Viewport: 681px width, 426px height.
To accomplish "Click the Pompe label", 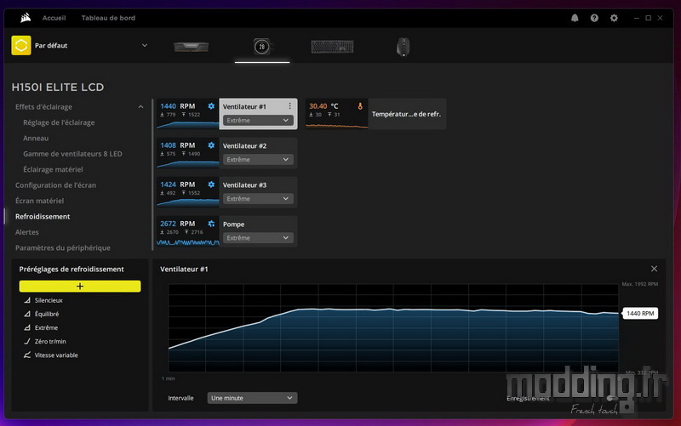I will (x=233, y=224).
